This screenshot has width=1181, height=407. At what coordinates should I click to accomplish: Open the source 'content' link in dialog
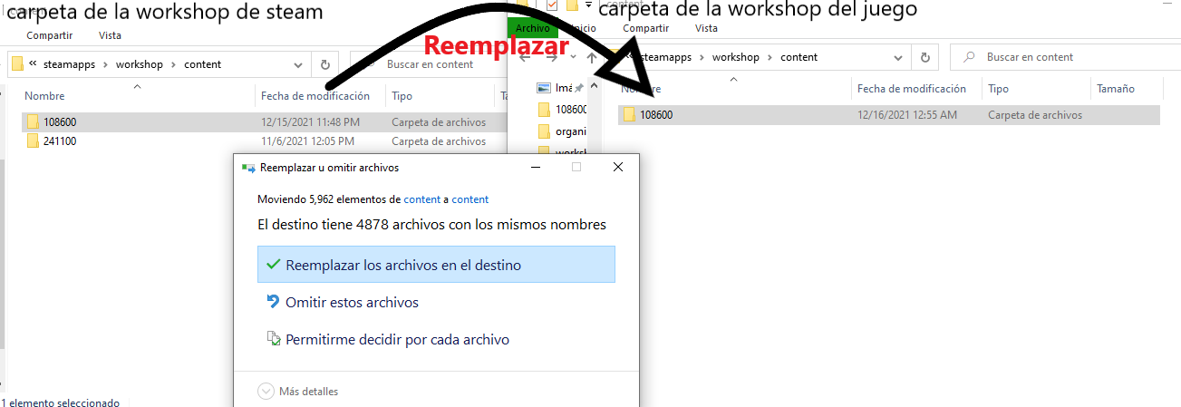coord(422,199)
